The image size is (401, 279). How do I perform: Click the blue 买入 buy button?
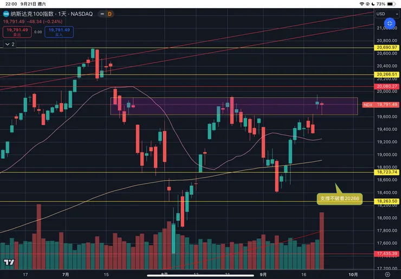point(57,31)
